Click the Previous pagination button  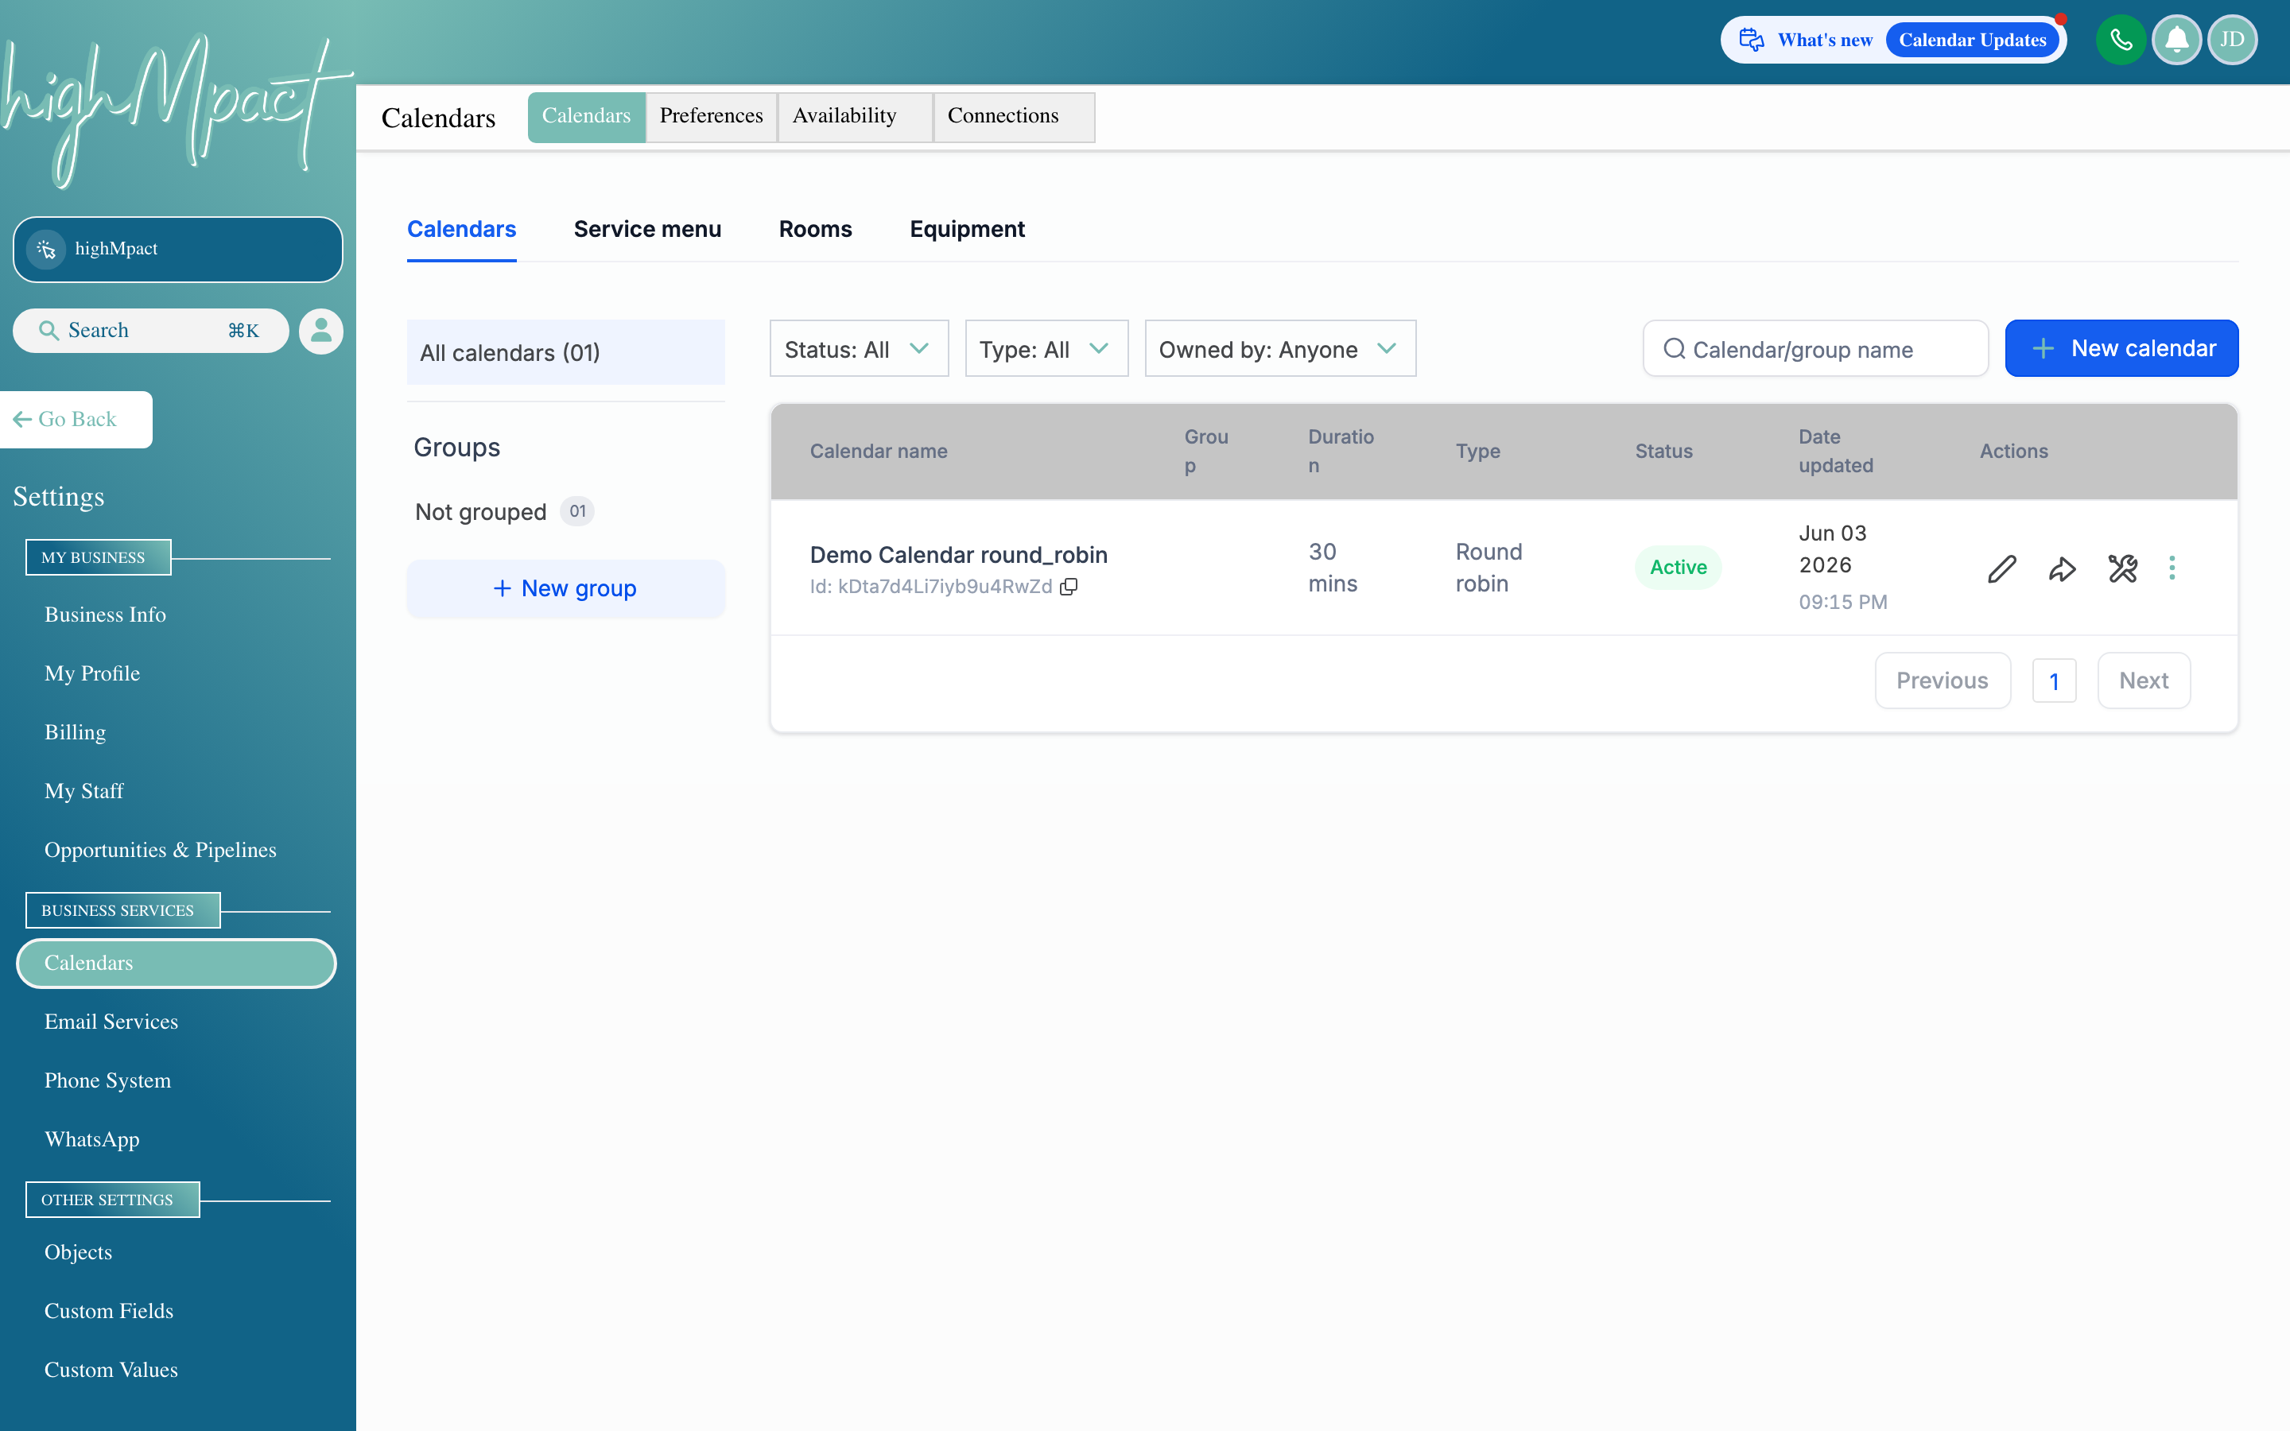1942,681
